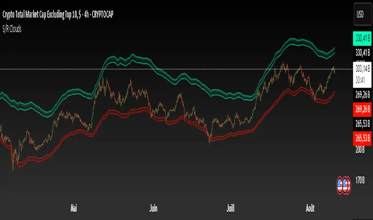Click the 30:41 candle countdown timer
This screenshot has height=220, width=373.
360,80
